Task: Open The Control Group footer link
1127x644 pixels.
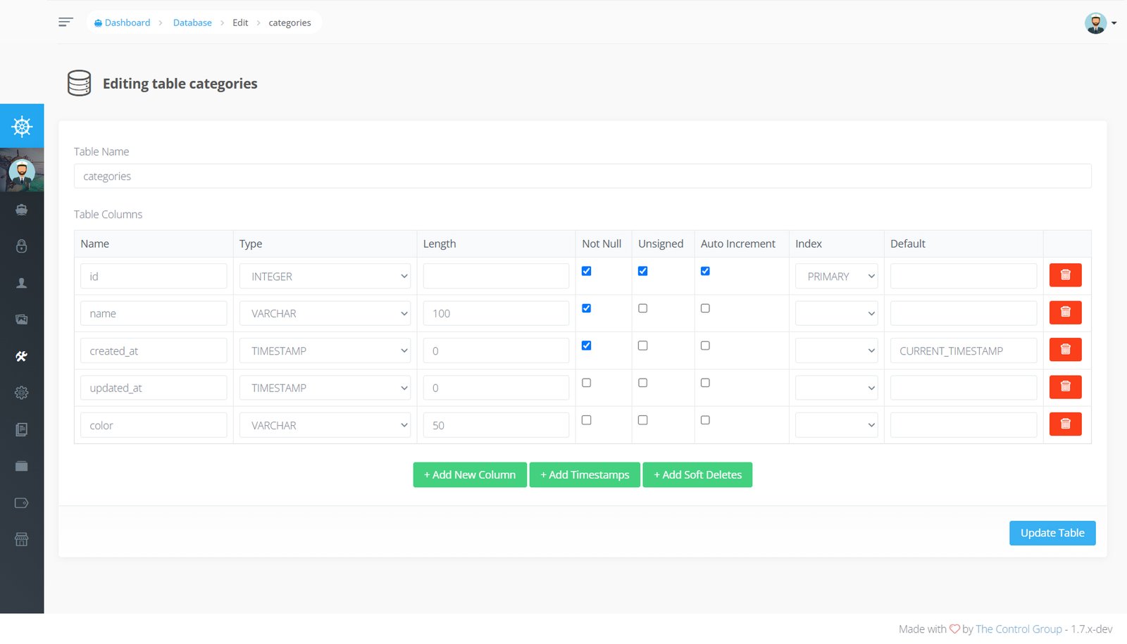Action: pos(1019,629)
